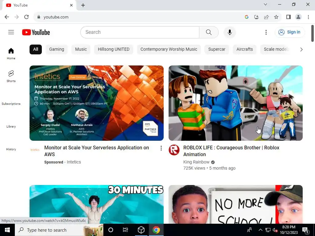The height and width of the screenshot is (236, 315).
Task: Open title ROBLOX LIFE : Courageous Brother
Action: 231,151
